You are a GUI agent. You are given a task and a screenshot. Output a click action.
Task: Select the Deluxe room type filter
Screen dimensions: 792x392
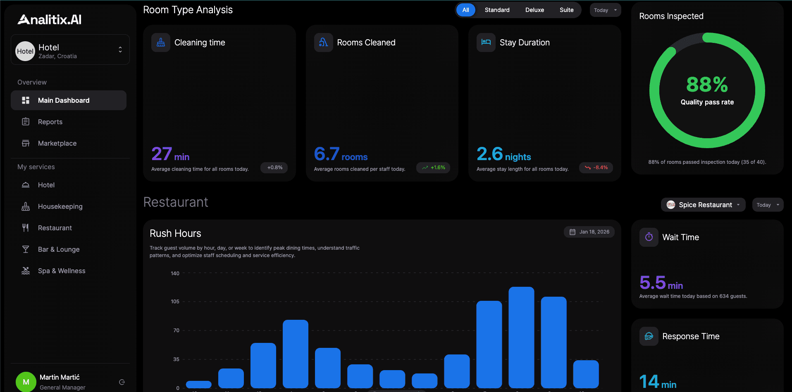tap(534, 10)
